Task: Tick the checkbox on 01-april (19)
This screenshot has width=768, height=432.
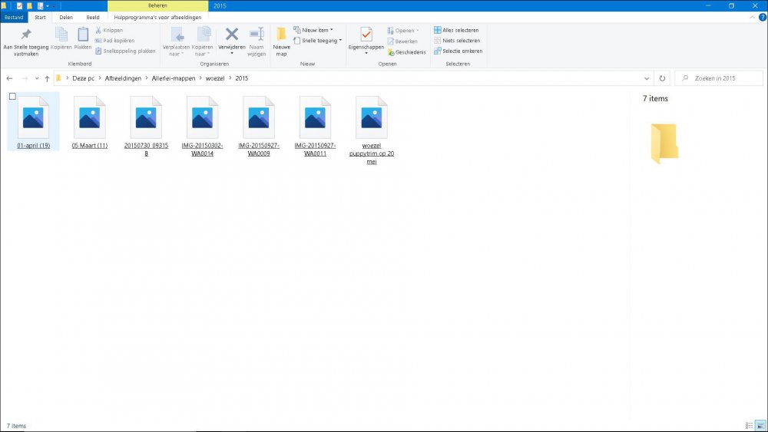Action: click(x=12, y=97)
